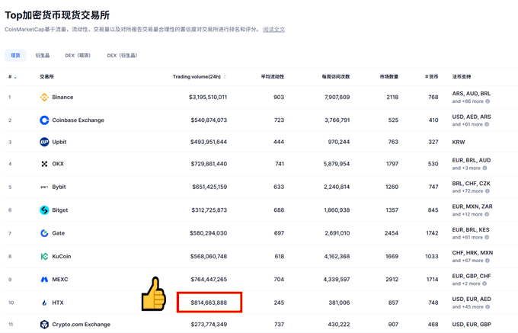Click Bybit volume $651,425,159

(209, 187)
